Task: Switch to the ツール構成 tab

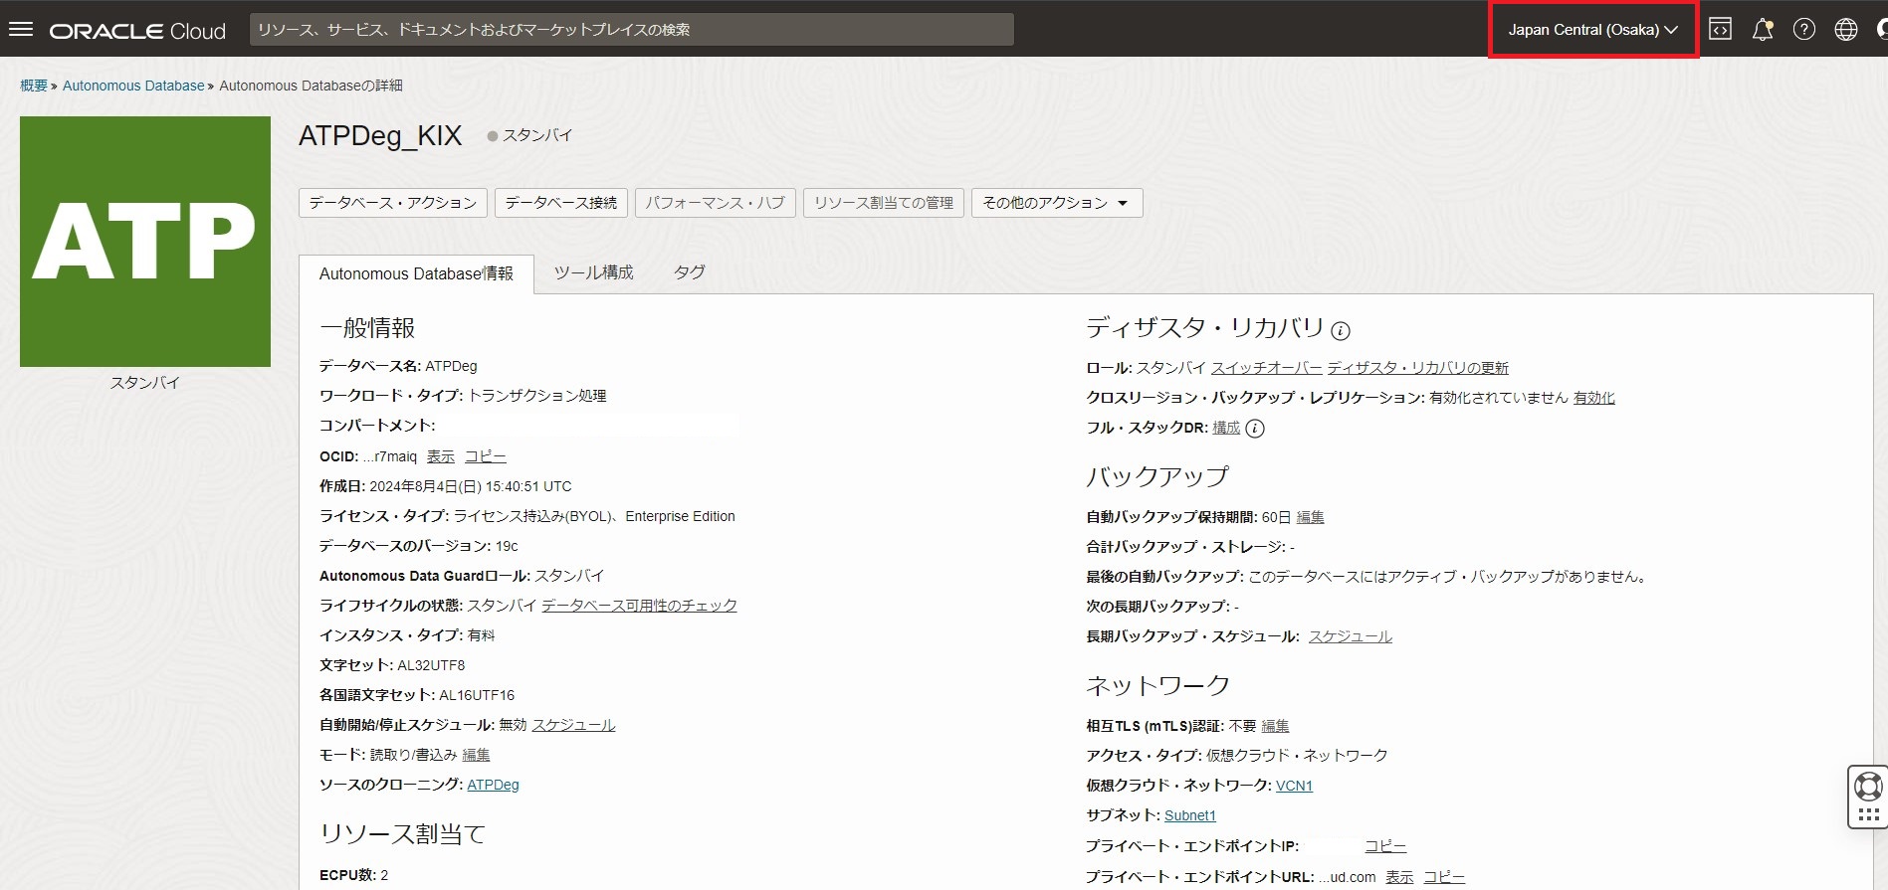Action: point(593,272)
